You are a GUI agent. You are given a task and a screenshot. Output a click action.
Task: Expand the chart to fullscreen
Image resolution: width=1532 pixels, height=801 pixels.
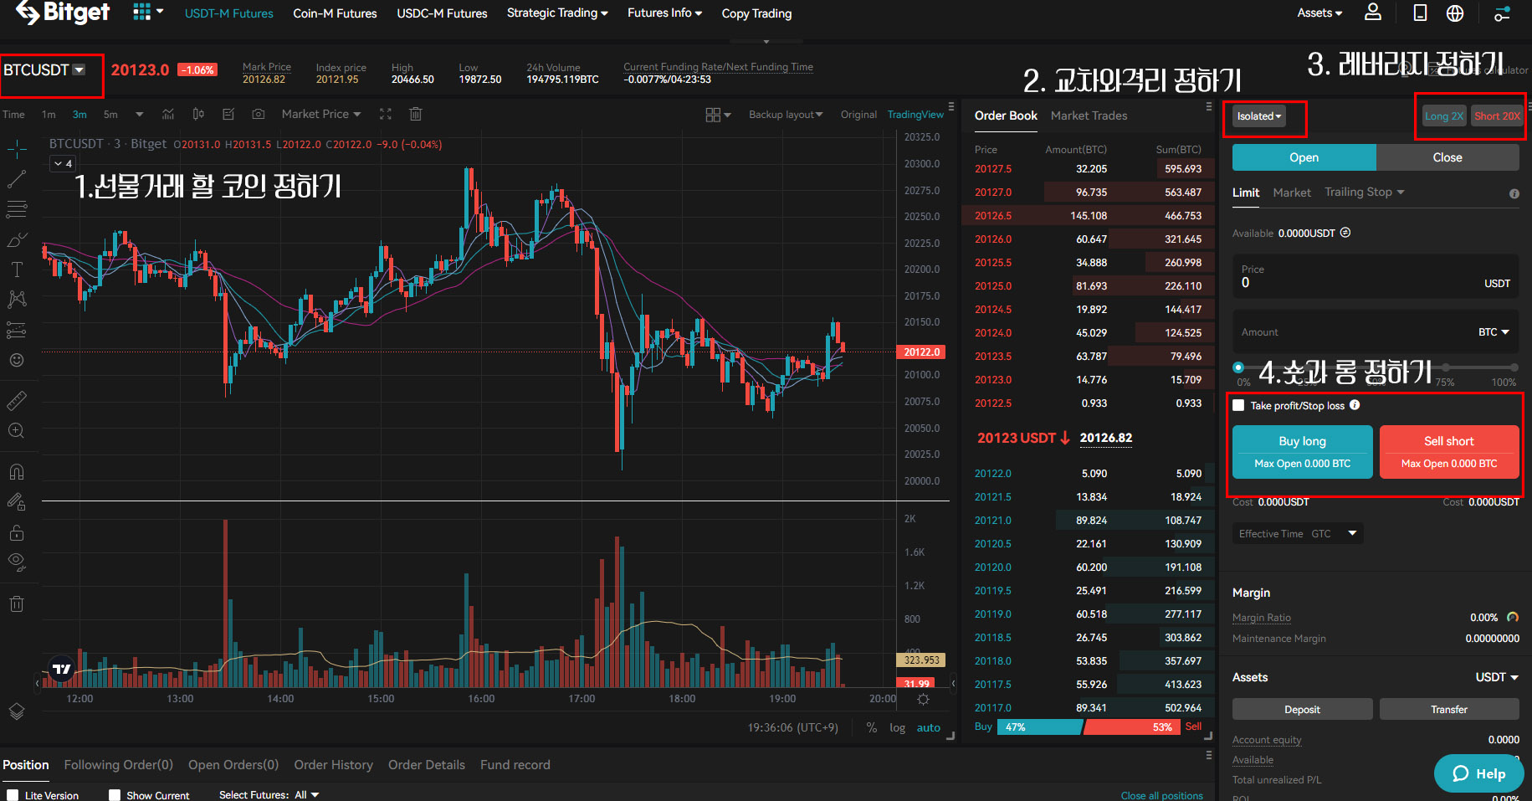(386, 114)
